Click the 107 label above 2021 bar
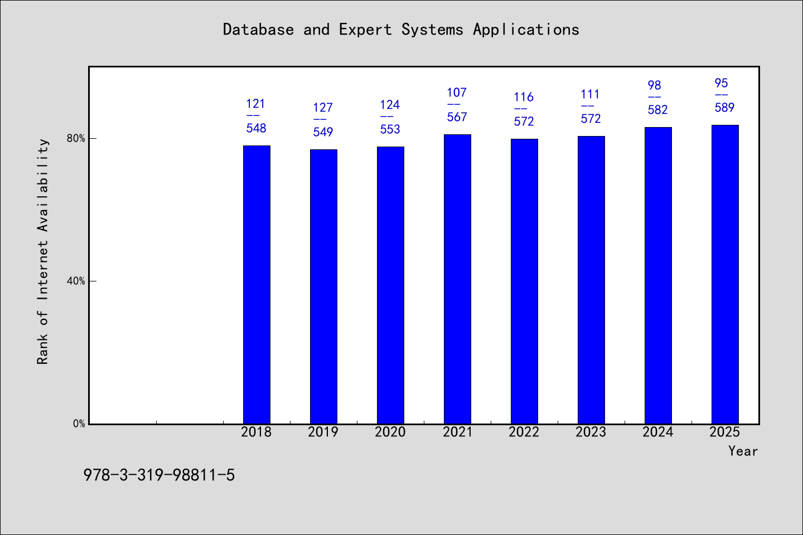The width and height of the screenshot is (803, 535). 457,93
